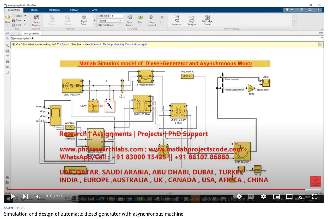Open the Logic Analyzer
The height and width of the screenshot is (219, 328).
pos(192,20)
